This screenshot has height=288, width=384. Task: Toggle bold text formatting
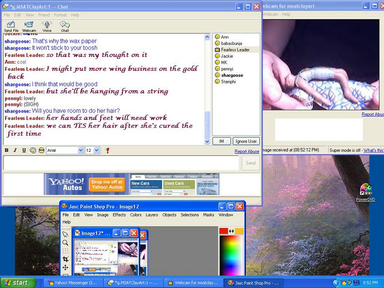7,150
